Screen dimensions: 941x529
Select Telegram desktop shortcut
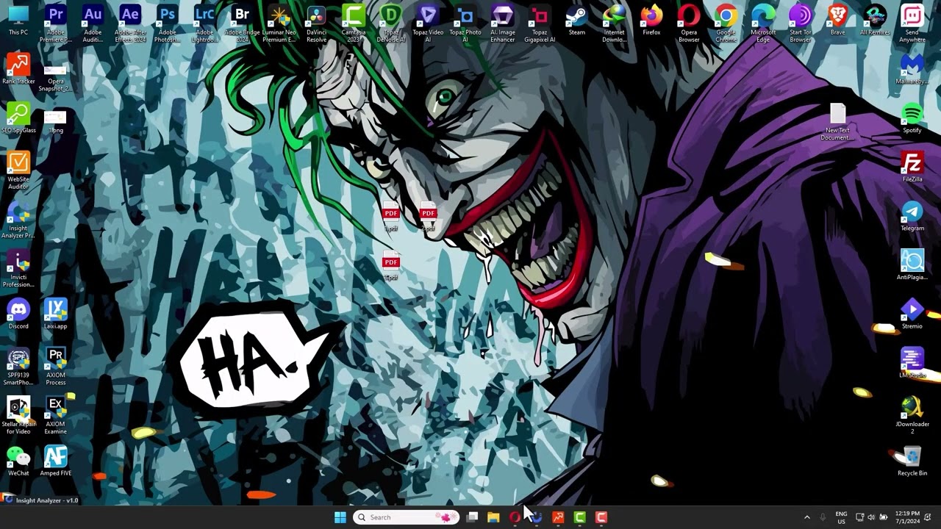click(x=912, y=217)
